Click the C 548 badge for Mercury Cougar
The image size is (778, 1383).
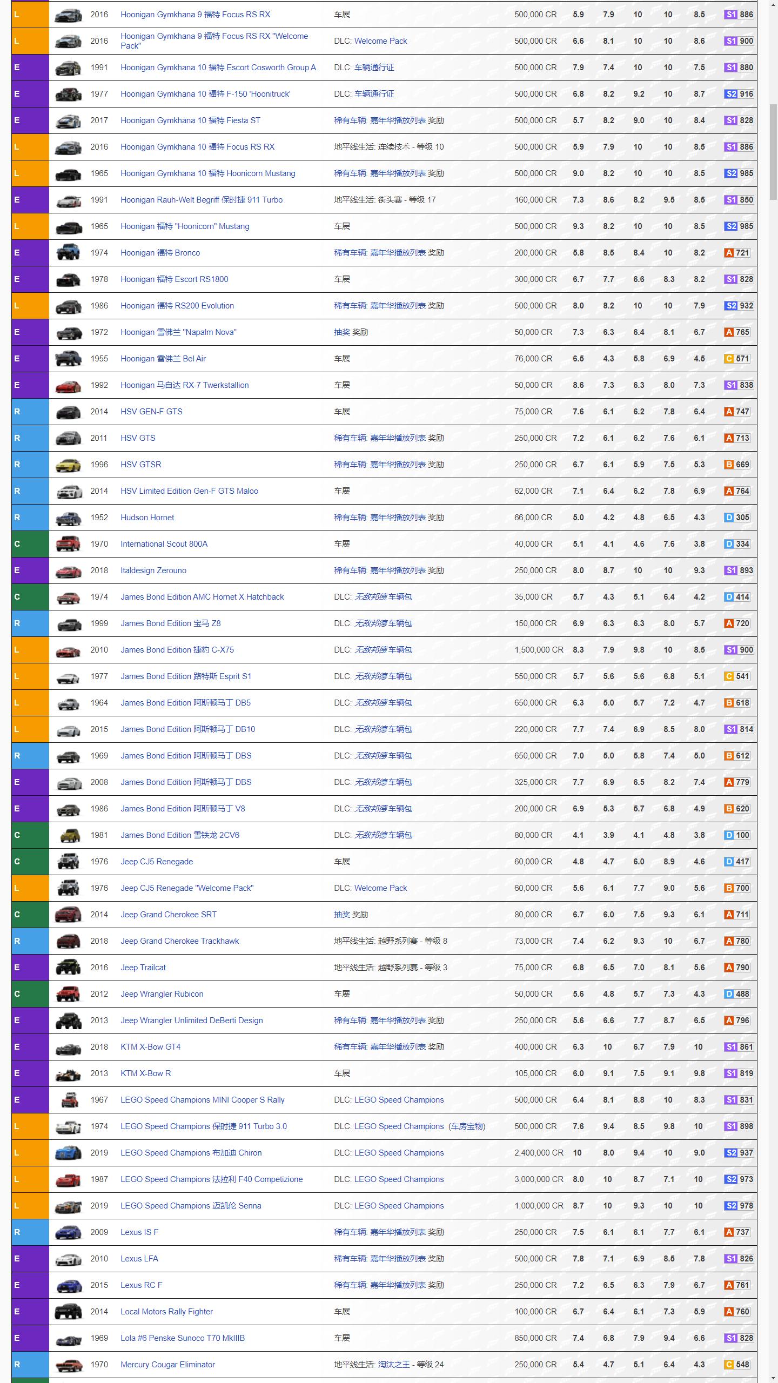coord(737,1365)
